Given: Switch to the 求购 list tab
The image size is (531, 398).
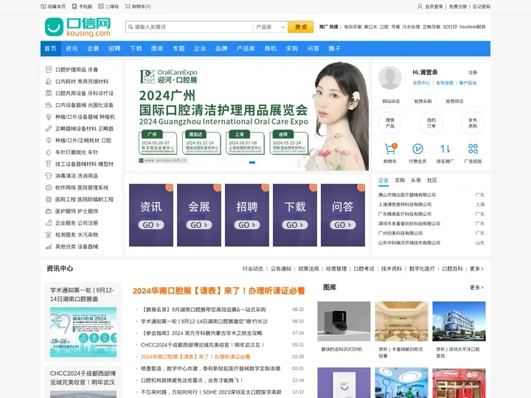Looking at the screenshot, I should point(400,181).
